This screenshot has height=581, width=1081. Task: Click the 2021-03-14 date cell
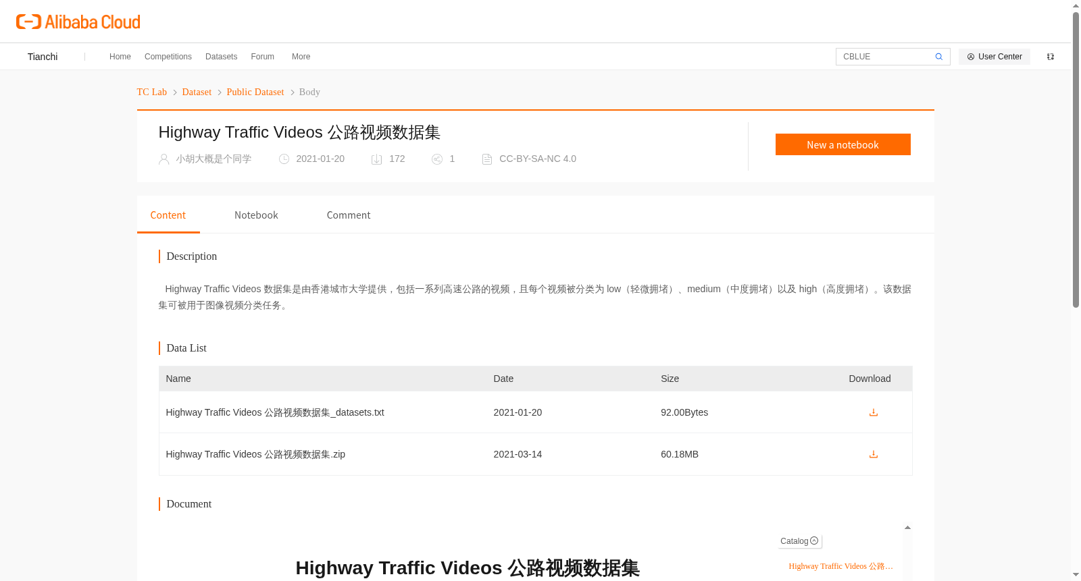coord(518,454)
